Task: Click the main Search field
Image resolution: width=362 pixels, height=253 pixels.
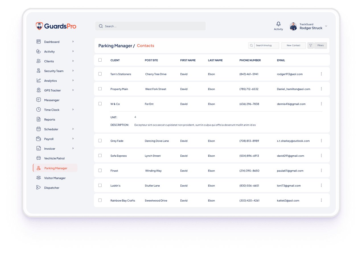Action: 151,26
